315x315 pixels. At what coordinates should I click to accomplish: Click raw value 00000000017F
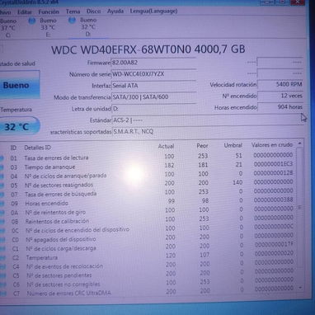click(274, 244)
